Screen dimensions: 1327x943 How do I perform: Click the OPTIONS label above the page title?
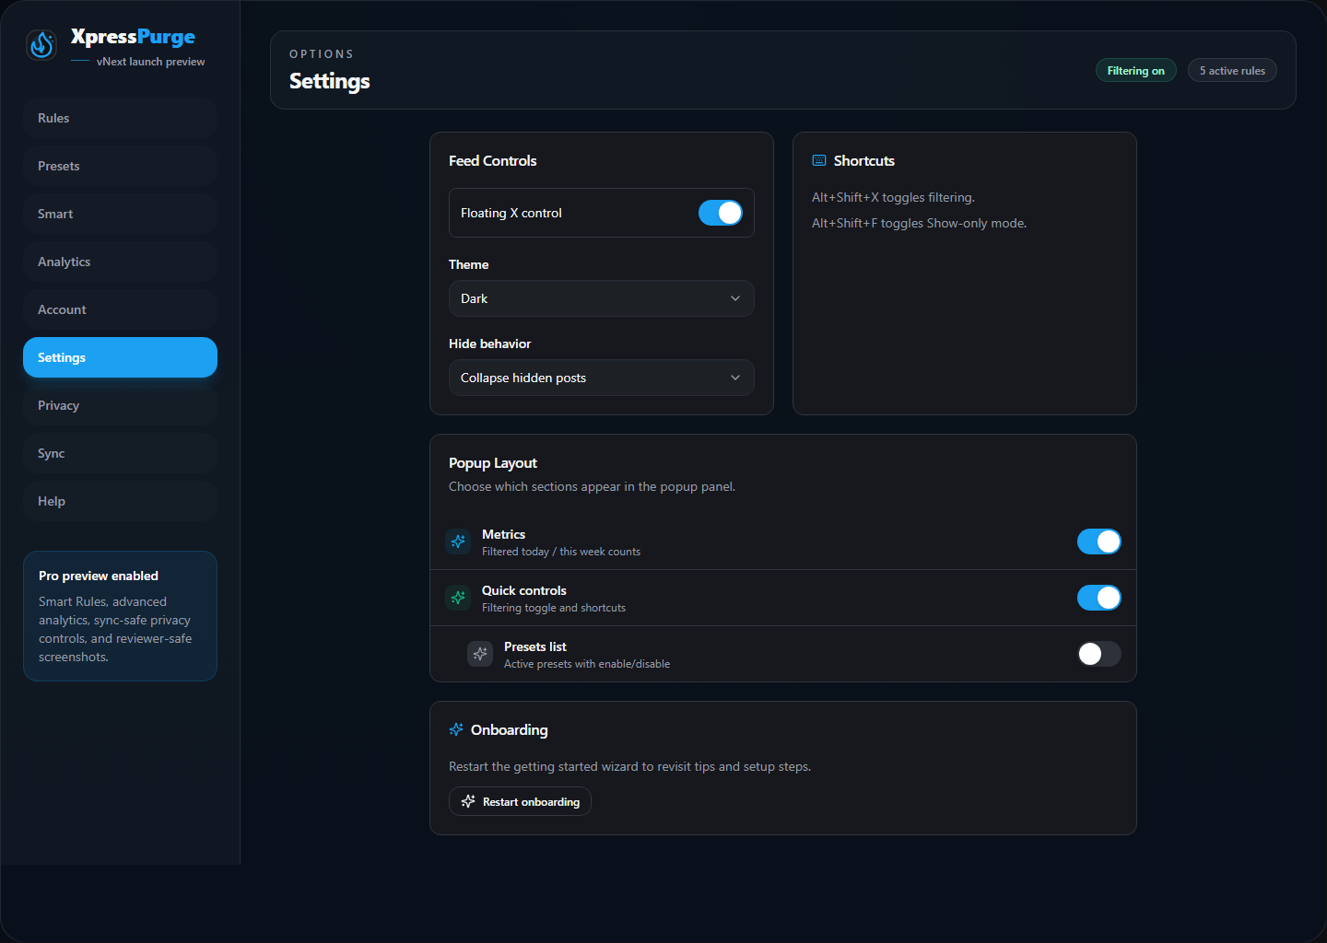click(x=321, y=54)
